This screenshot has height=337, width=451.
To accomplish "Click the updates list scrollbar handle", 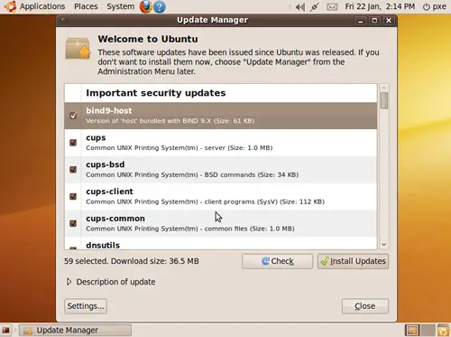I will [x=384, y=100].
